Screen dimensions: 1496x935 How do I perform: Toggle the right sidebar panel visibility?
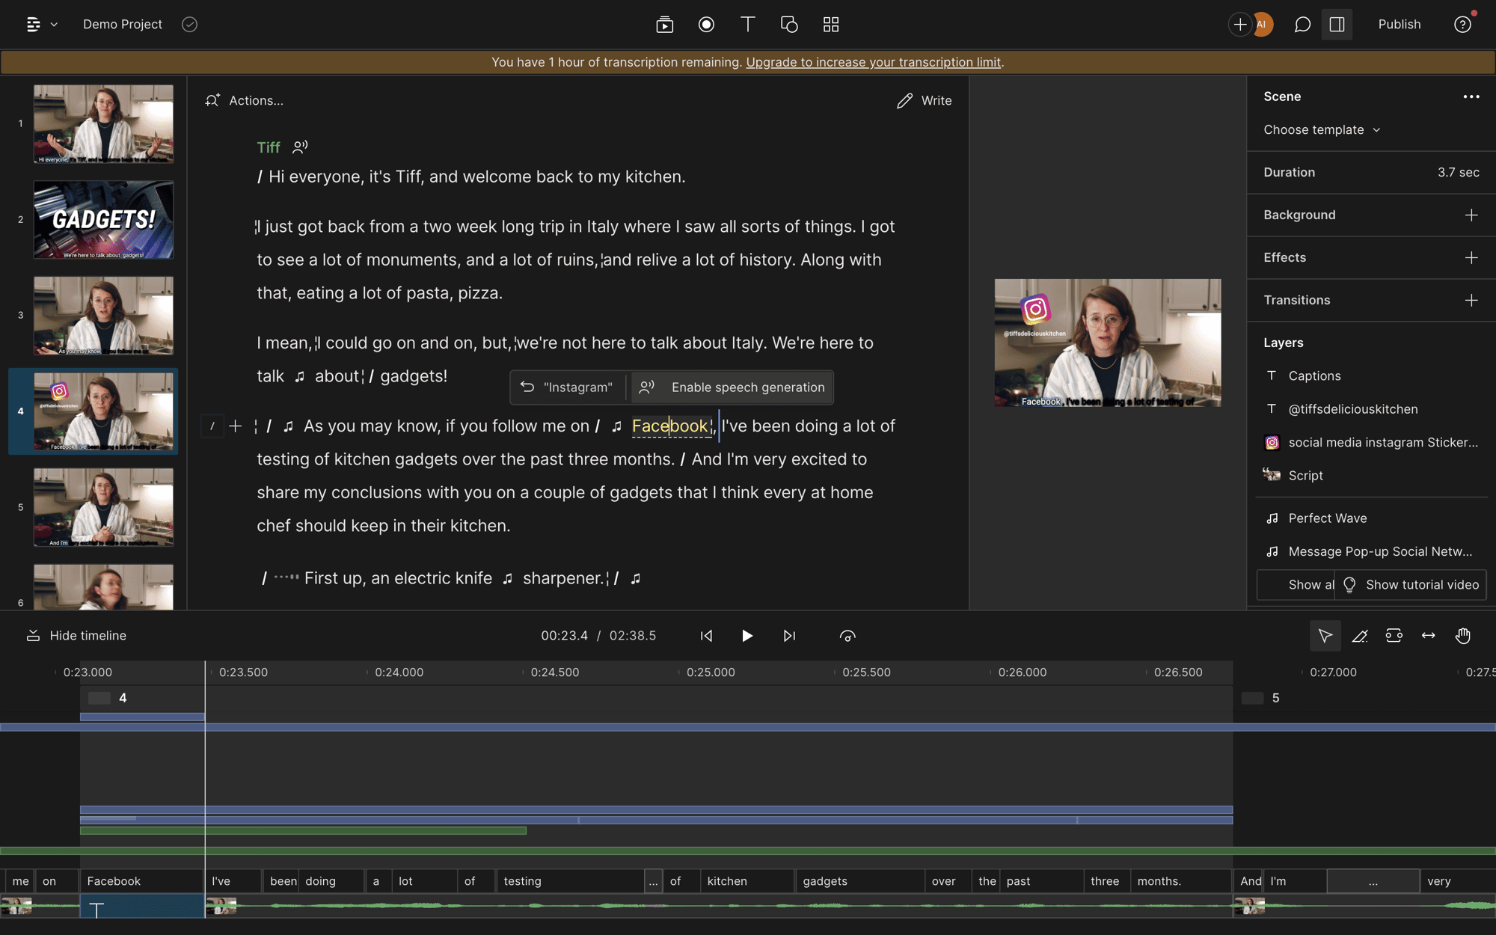click(x=1337, y=24)
